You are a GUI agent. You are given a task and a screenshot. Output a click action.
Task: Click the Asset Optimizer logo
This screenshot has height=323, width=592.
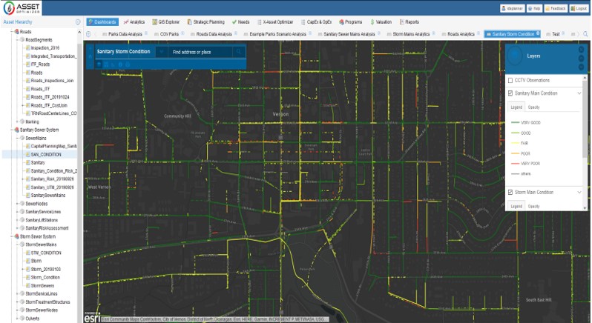click(22, 9)
